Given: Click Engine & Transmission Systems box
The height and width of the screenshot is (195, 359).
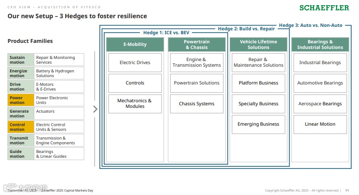Looking at the screenshot, I should click(x=197, y=63).
